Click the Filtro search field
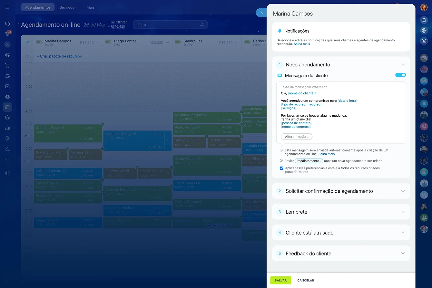This screenshot has height=288, width=432. click(170, 24)
